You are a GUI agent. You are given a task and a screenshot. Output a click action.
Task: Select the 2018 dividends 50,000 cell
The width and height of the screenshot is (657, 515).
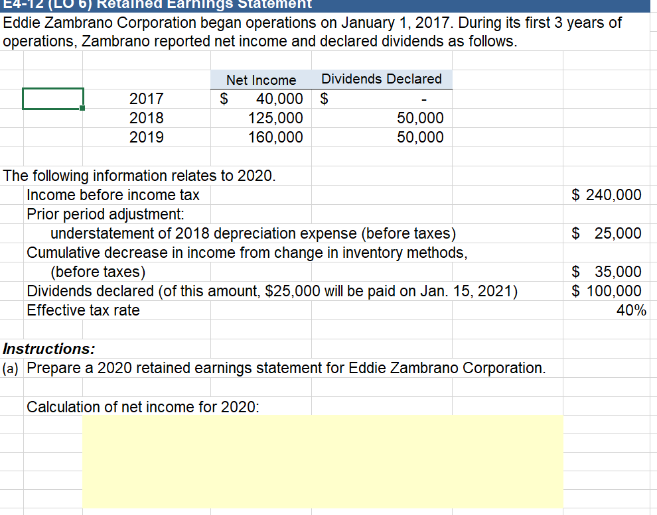(x=382, y=118)
